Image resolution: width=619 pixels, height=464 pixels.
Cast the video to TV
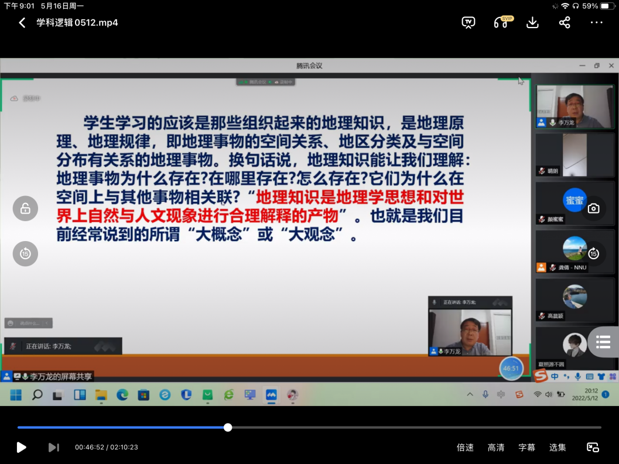pos(468,23)
